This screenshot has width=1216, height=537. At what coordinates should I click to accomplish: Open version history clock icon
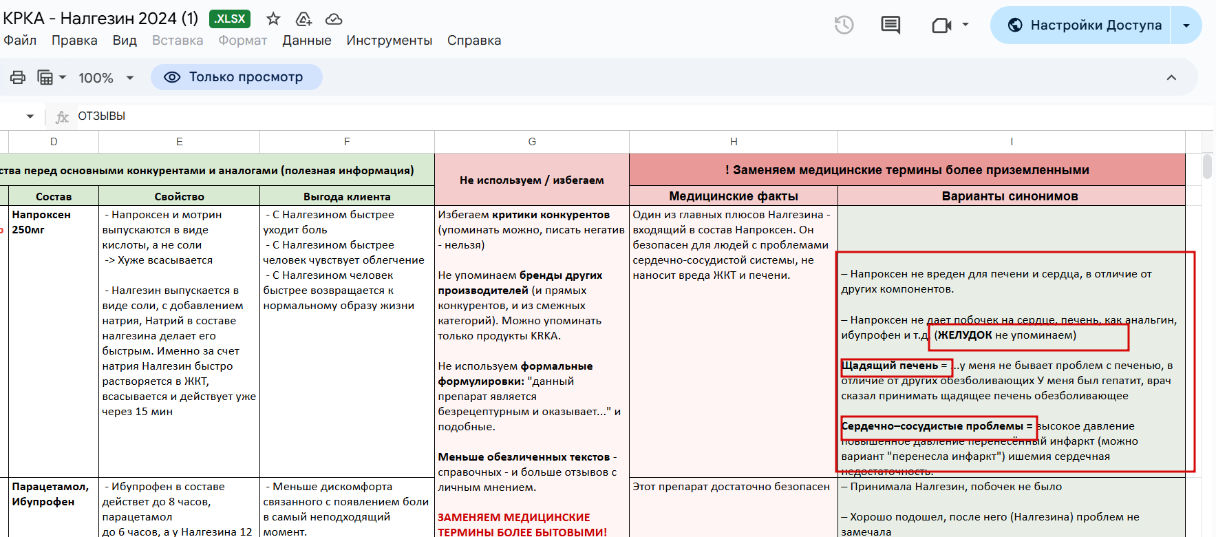coord(844,25)
